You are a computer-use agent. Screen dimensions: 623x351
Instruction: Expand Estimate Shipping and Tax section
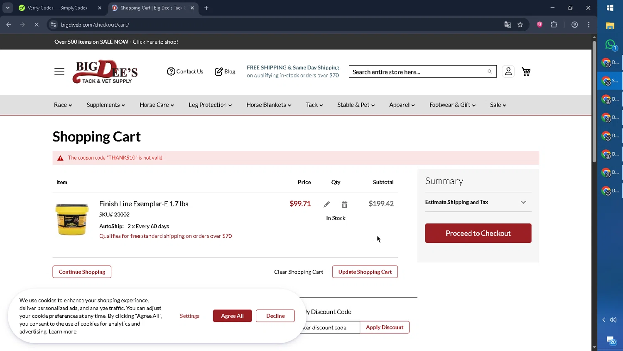[x=478, y=202]
